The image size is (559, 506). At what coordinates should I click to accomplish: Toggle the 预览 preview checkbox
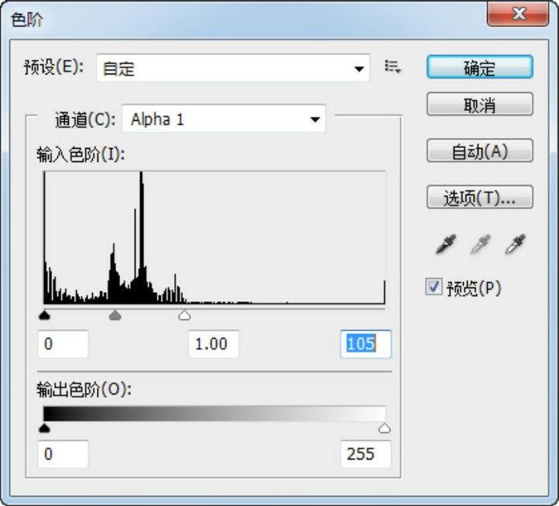pyautogui.click(x=434, y=288)
